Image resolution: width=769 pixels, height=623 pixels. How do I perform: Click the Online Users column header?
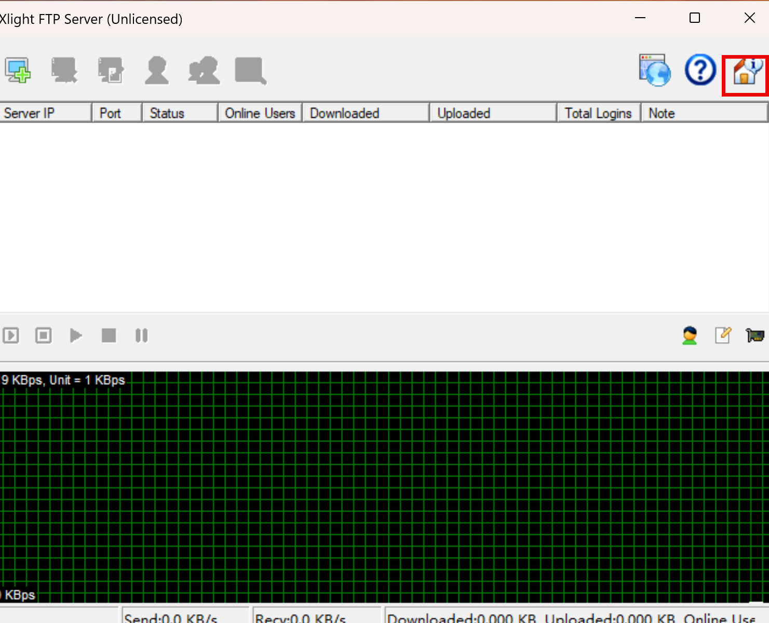point(260,113)
